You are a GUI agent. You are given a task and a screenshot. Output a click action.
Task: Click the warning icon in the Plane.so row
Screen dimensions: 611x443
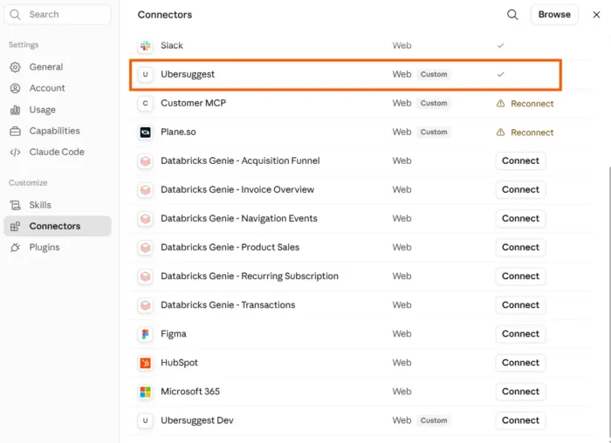point(500,133)
